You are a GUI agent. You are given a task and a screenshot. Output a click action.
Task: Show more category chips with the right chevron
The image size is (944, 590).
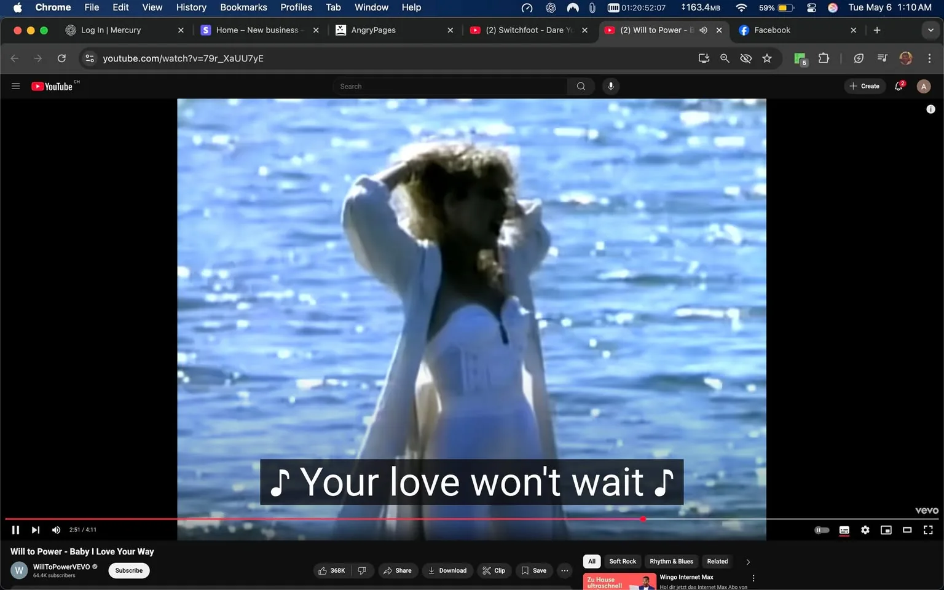tap(748, 561)
